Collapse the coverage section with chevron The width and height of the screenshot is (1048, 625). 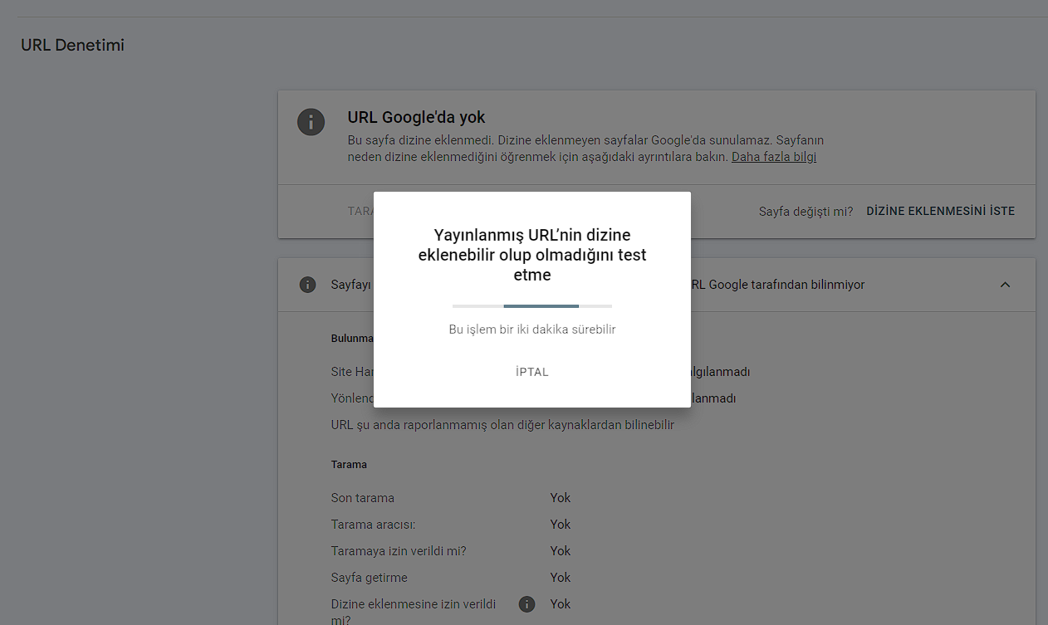[x=1005, y=285]
